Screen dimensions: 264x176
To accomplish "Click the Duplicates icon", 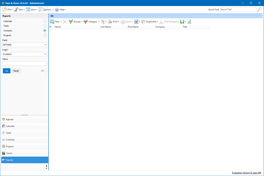I will click(143, 21).
